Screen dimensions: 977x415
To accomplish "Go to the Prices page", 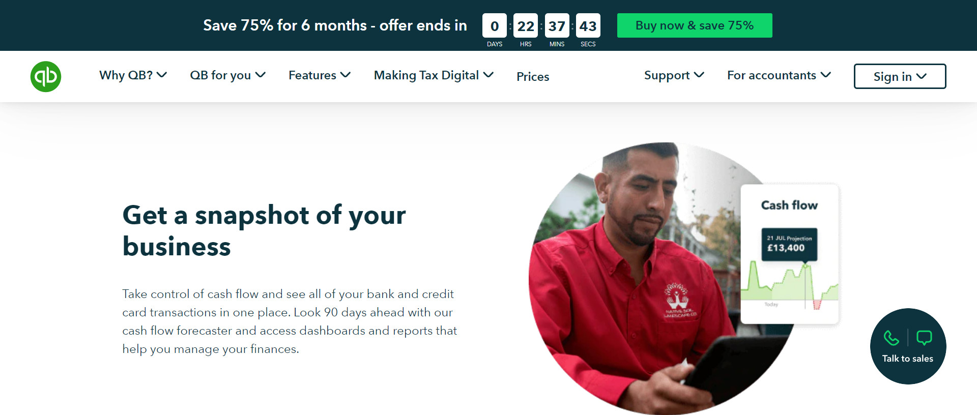I will coord(533,76).
